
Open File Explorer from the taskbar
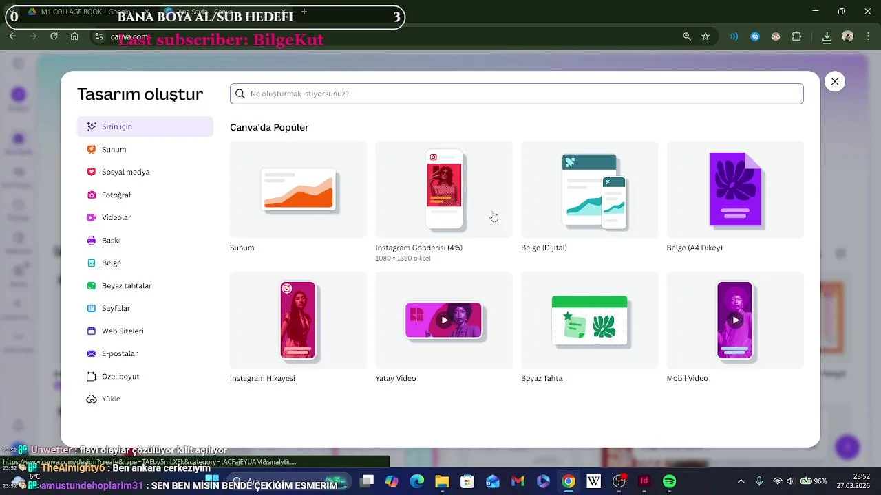click(442, 481)
